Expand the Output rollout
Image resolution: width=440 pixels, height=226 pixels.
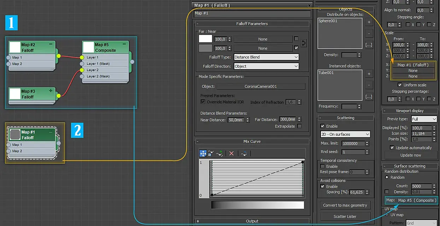[x=252, y=221]
